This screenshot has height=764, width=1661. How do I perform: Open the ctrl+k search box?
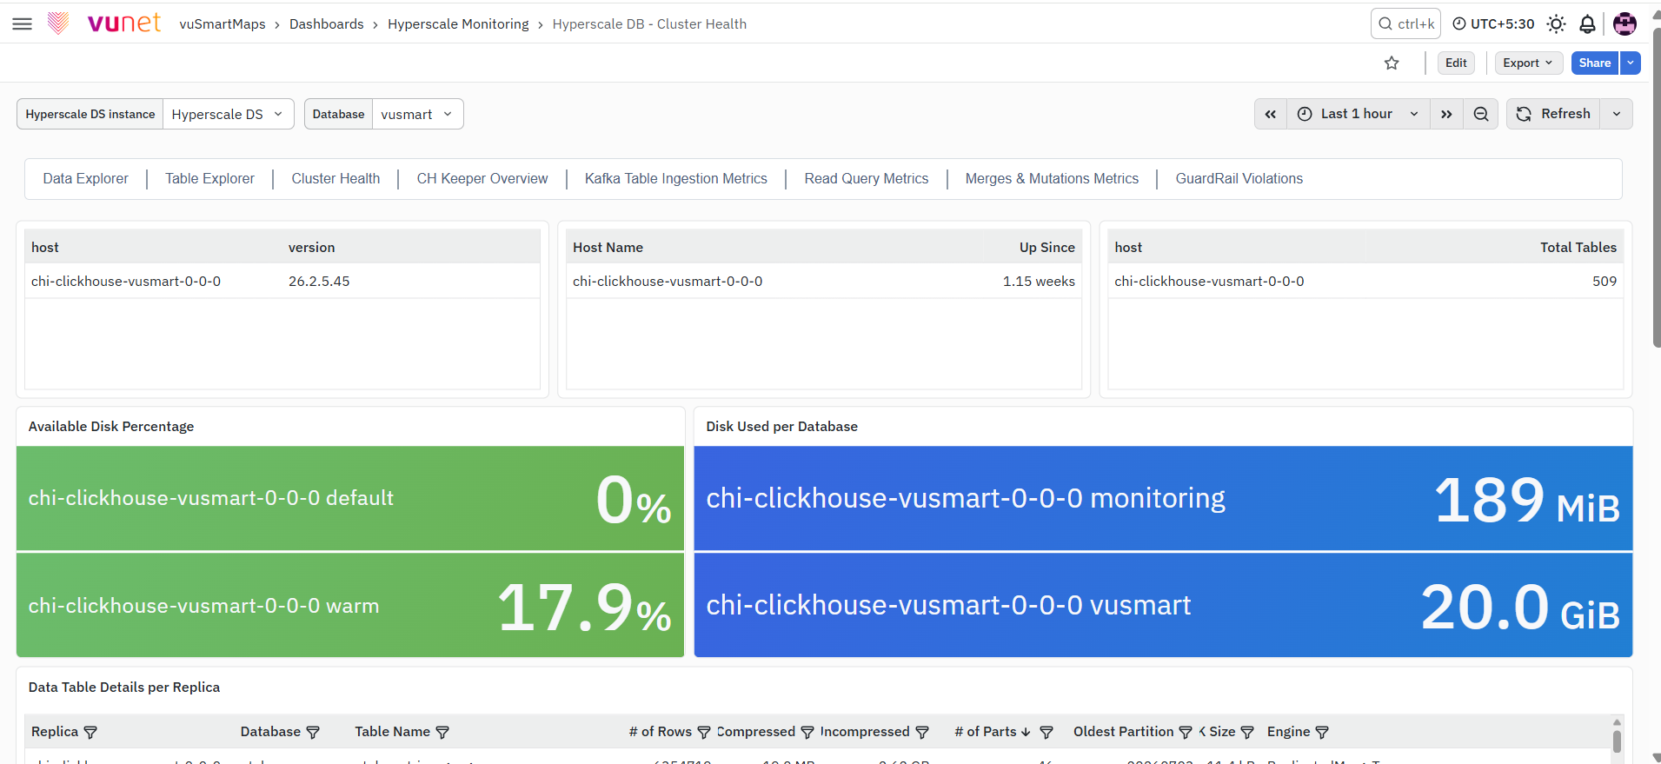click(x=1405, y=23)
